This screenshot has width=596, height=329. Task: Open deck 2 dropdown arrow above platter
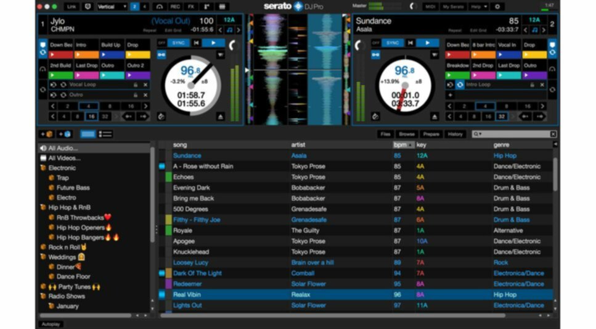click(x=435, y=55)
